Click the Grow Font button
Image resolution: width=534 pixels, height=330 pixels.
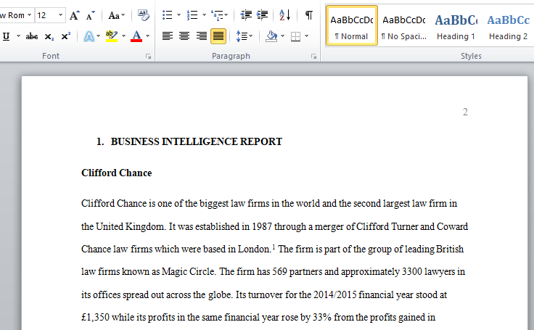pos(74,15)
